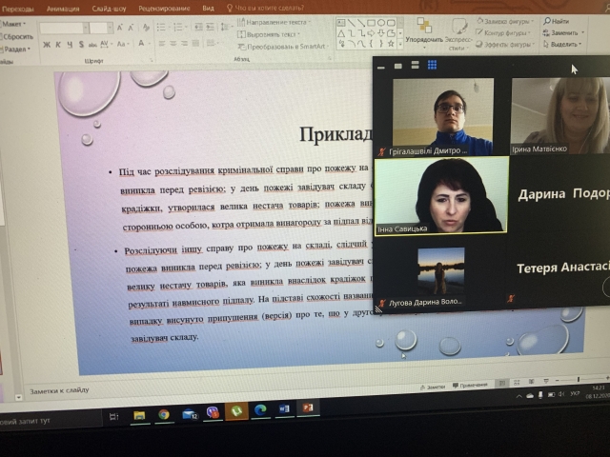Screen dimensions: 610x457
Task: Open Chrome from the taskbar
Action: [x=164, y=414]
